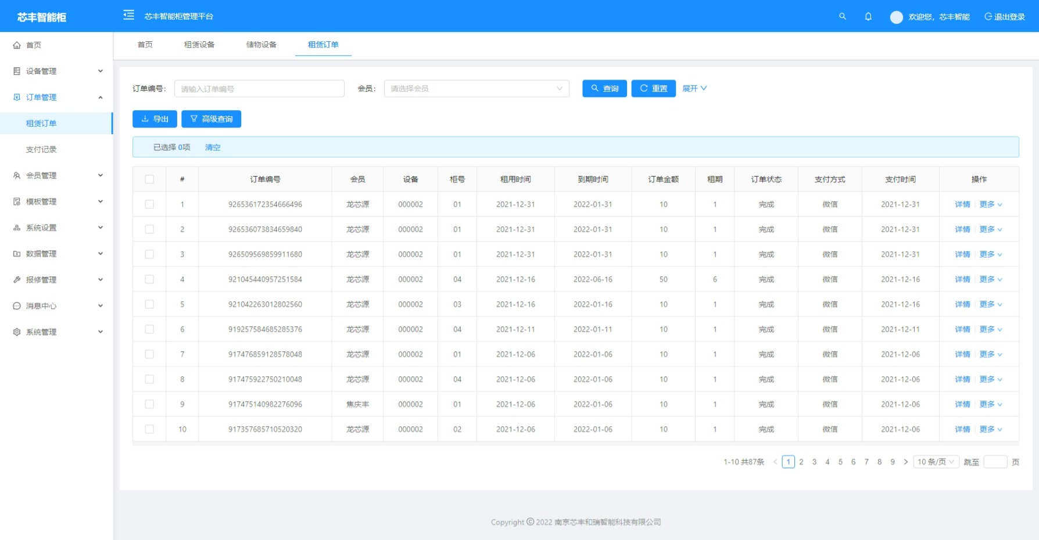Open the 10条/页 page size dropdown

tap(936, 462)
